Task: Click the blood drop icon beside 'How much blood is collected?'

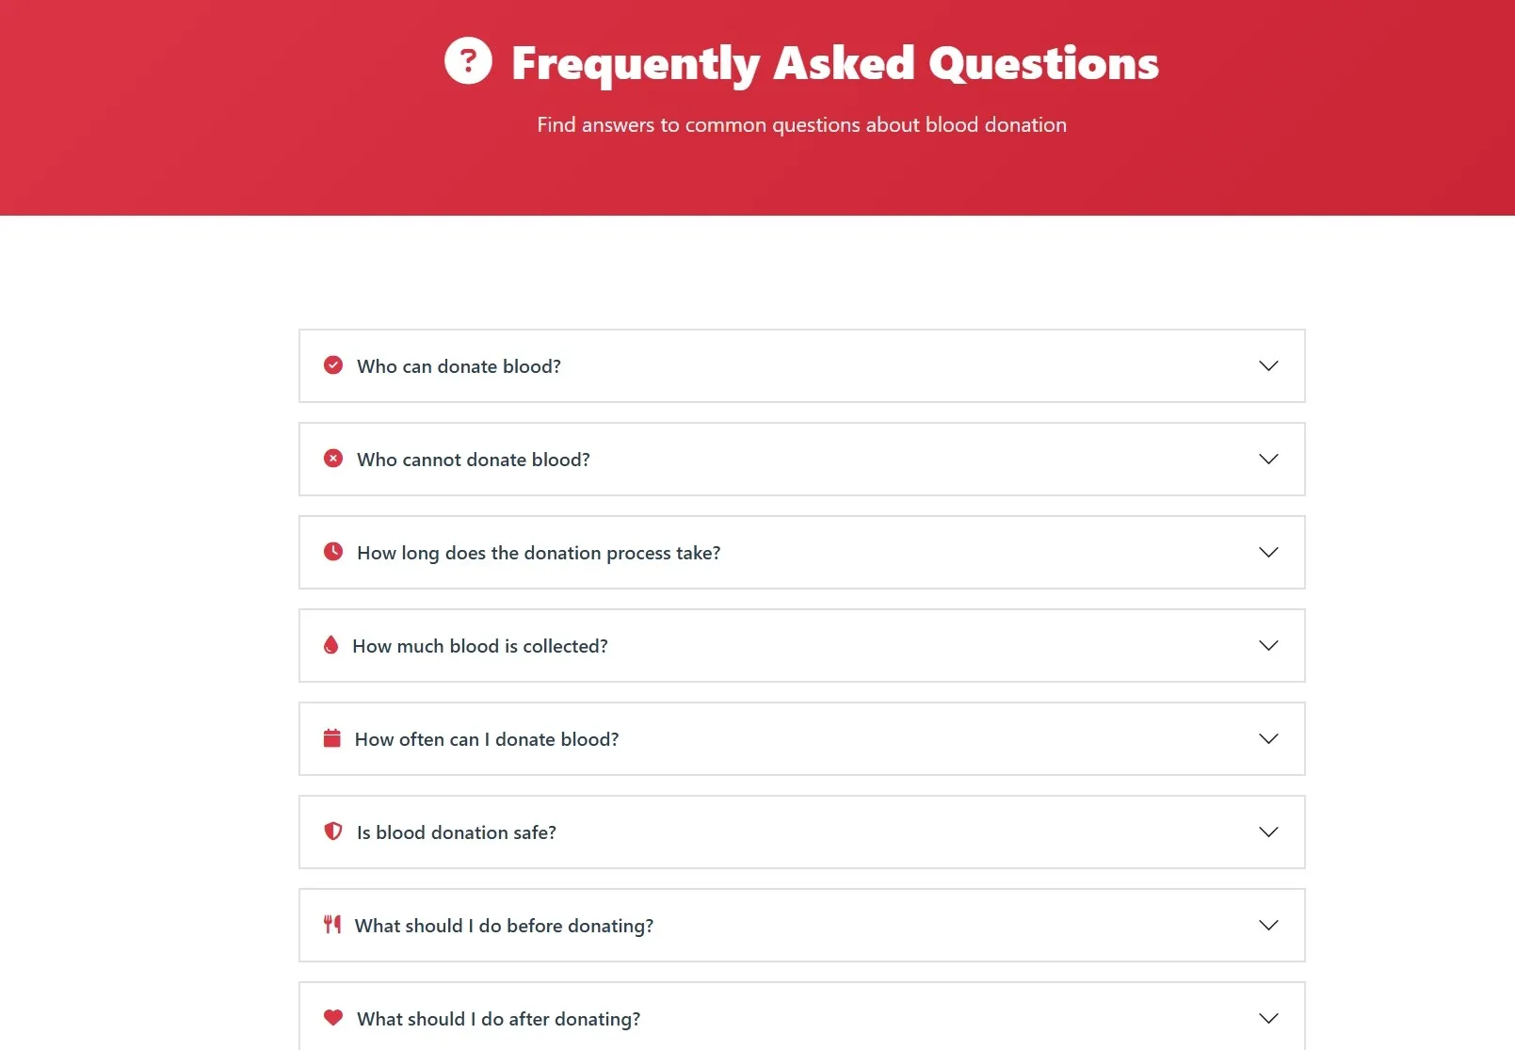Action: tap(330, 645)
